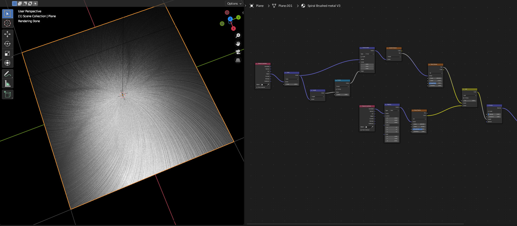Open the Length operation dropdown
The image size is (517, 226).
tap(318, 96)
